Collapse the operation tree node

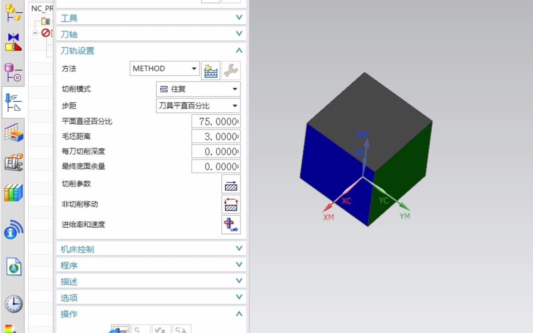point(35,33)
